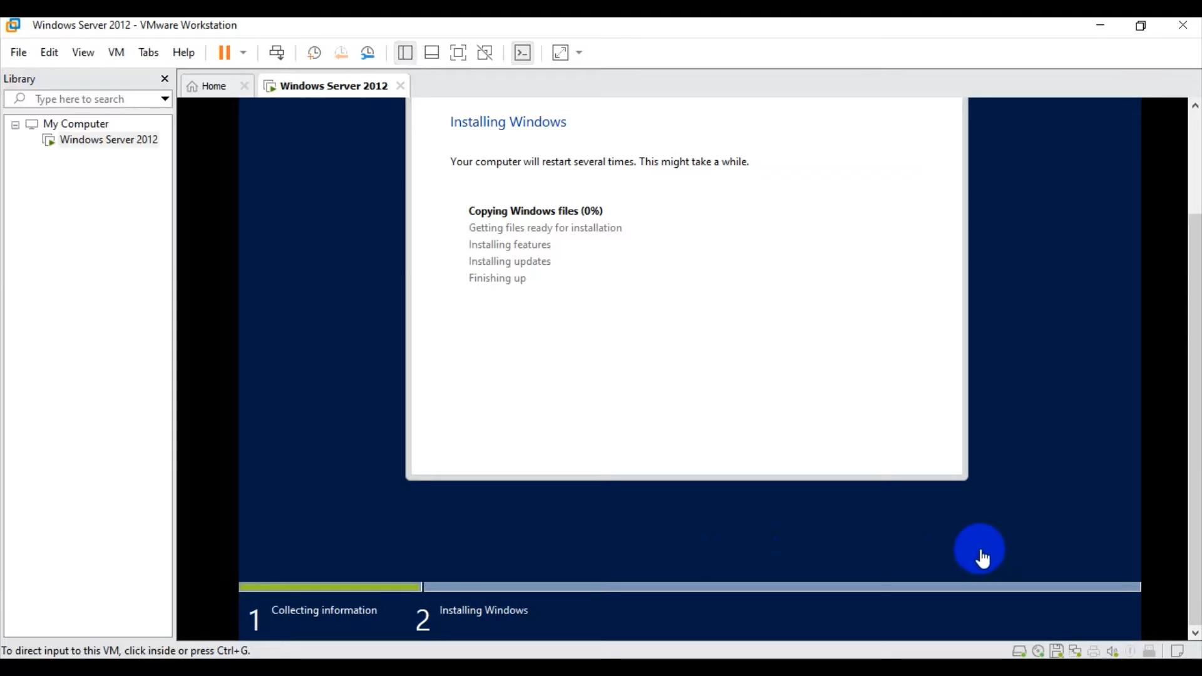Open the power options dropdown arrow
Image resolution: width=1202 pixels, height=676 pixels.
(x=244, y=53)
